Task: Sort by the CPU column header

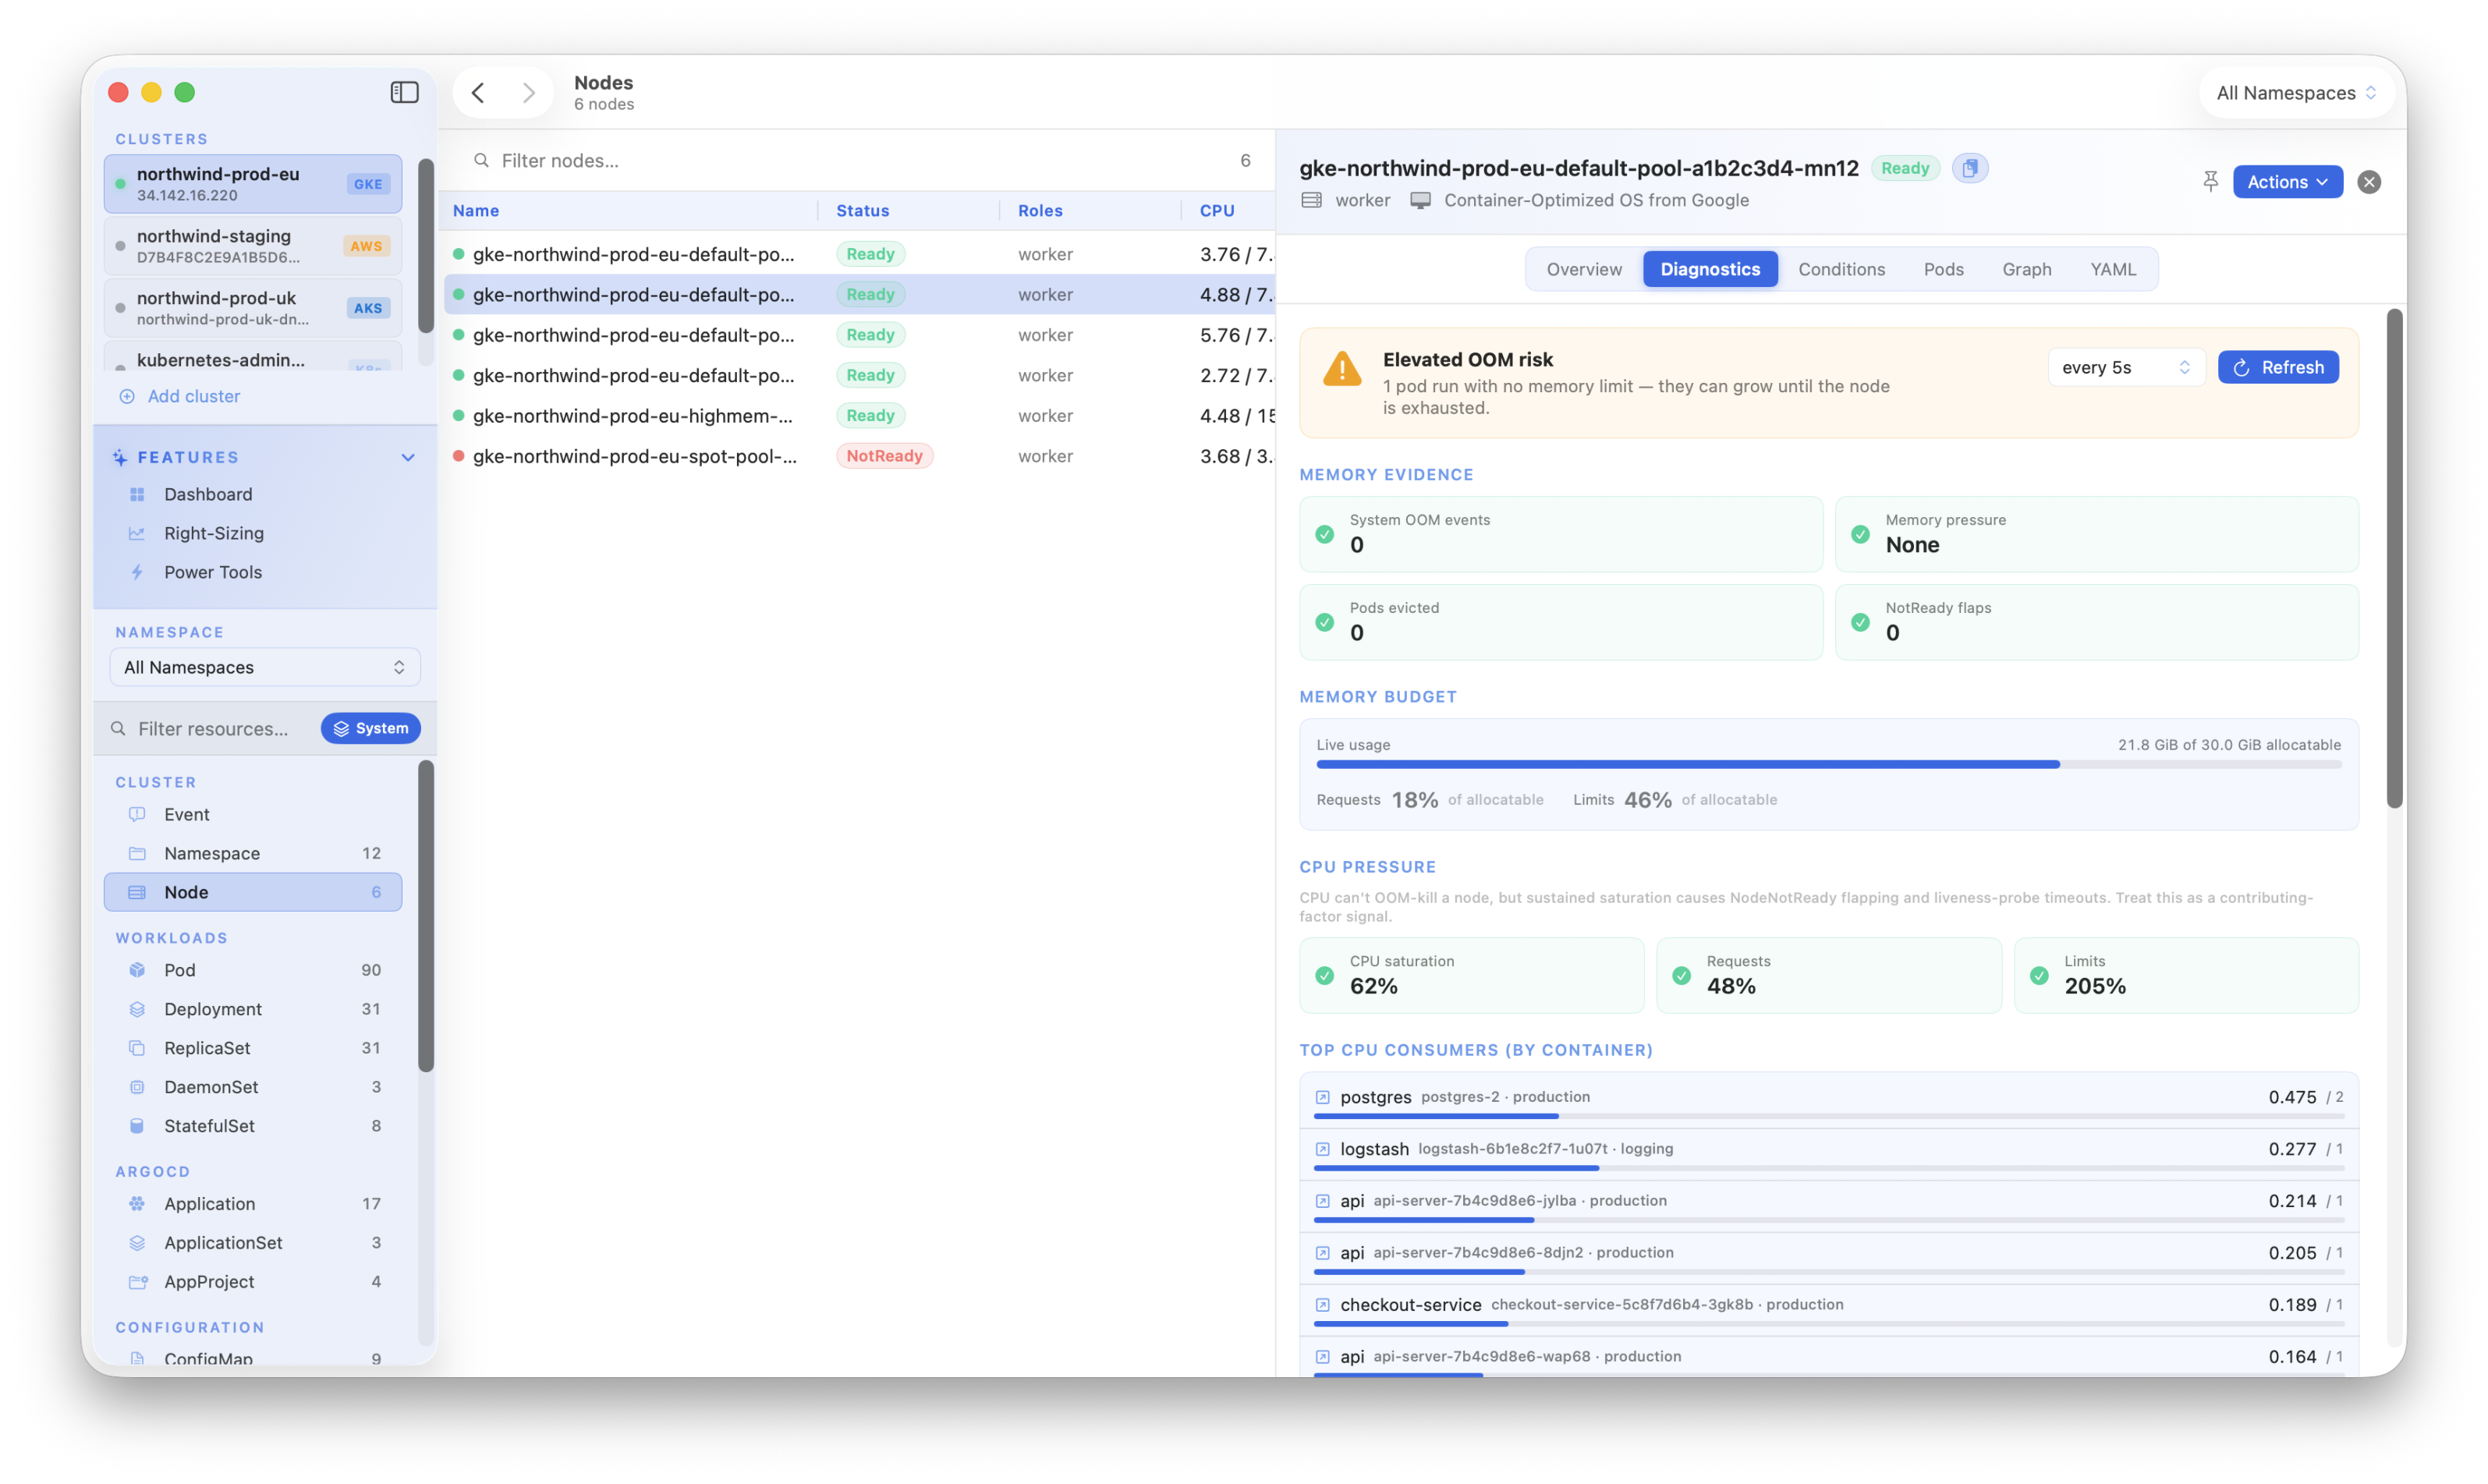Action: (x=1216, y=210)
